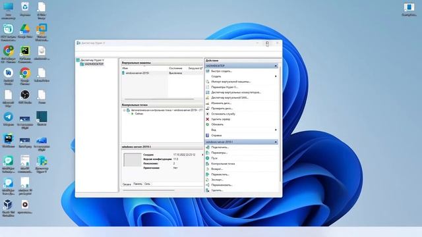Click the Переименовать (Rename) icon

tap(208, 185)
